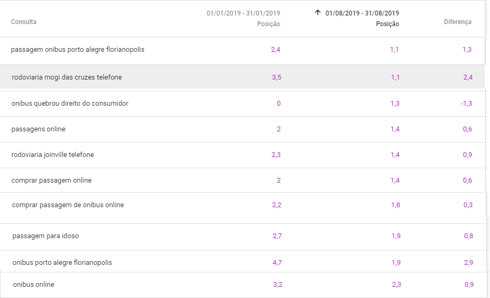Sort by the Diferença column header
Image resolution: width=490 pixels, height=298 pixels.
click(x=457, y=22)
